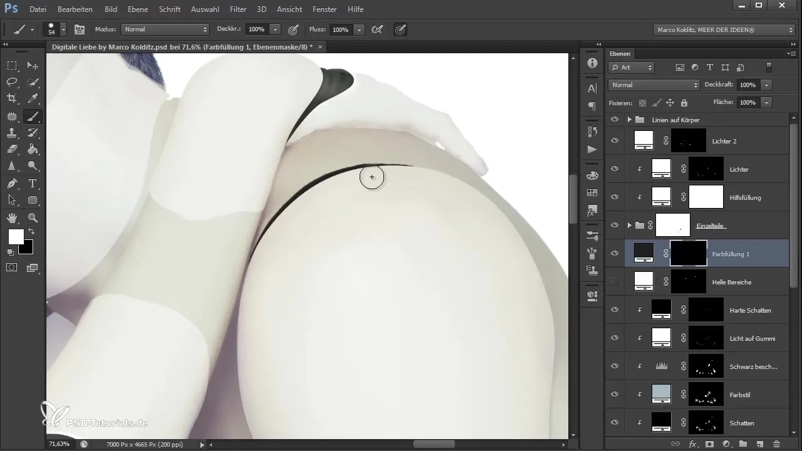Select the Move tool

click(x=33, y=65)
